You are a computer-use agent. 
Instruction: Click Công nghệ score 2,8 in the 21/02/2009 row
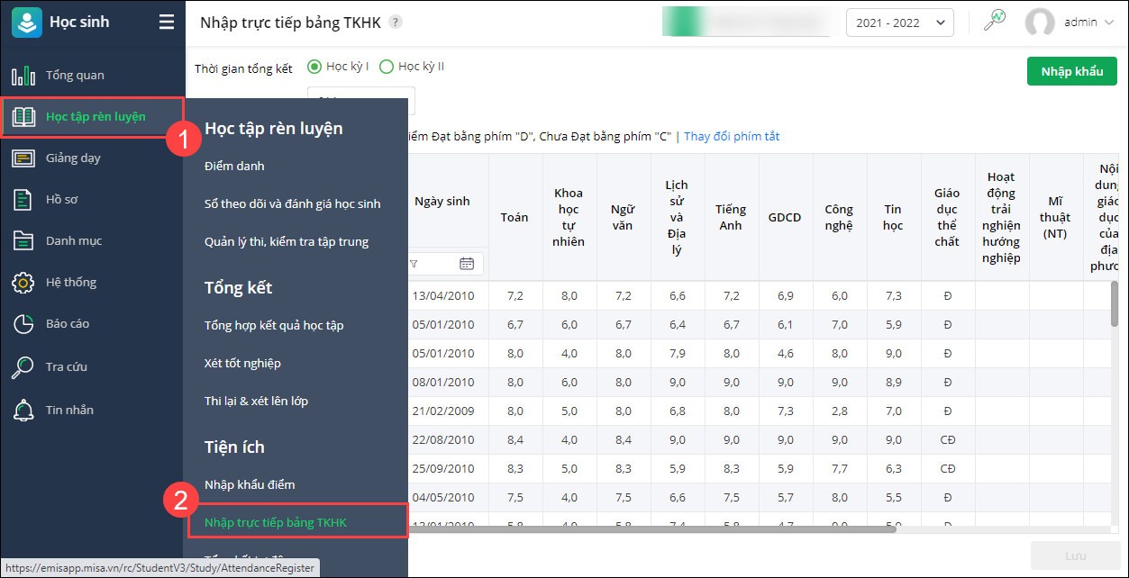coord(840,411)
